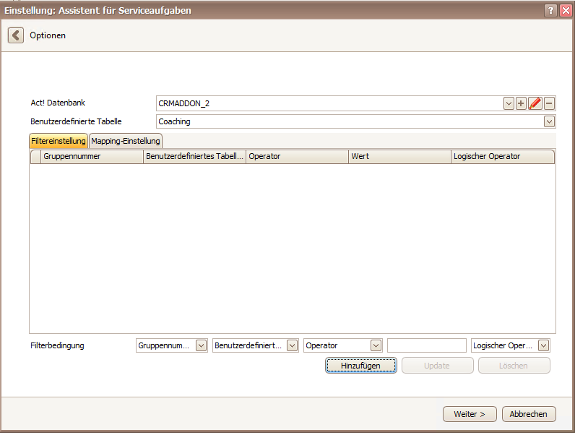Image resolution: width=575 pixels, height=435 pixels.
Task: Open the Benutzerdefinierte Tabelle dropdown arrow
Action: 549,121
